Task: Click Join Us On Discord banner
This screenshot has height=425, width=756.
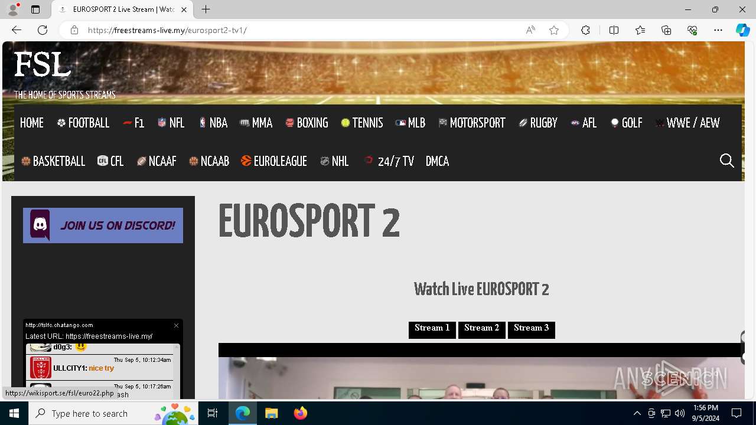Action: [x=103, y=225]
